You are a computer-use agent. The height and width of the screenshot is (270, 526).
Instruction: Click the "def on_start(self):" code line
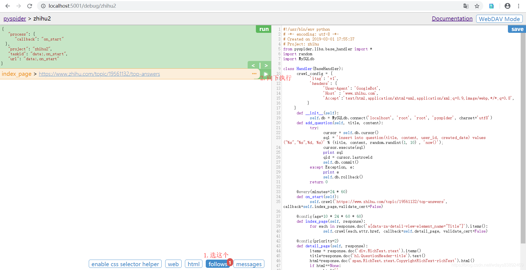(318, 197)
